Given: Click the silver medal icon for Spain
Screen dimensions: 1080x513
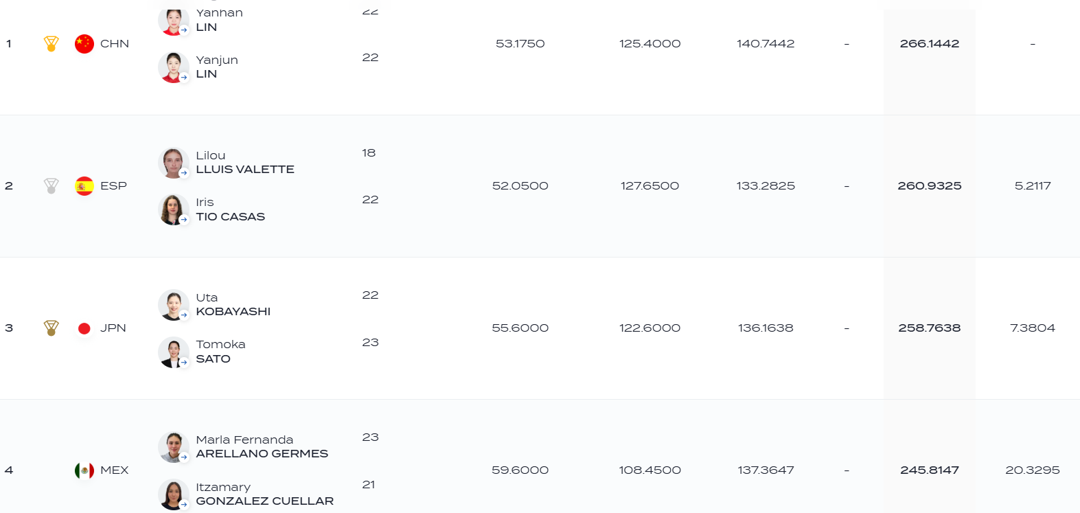Looking at the screenshot, I should [51, 186].
